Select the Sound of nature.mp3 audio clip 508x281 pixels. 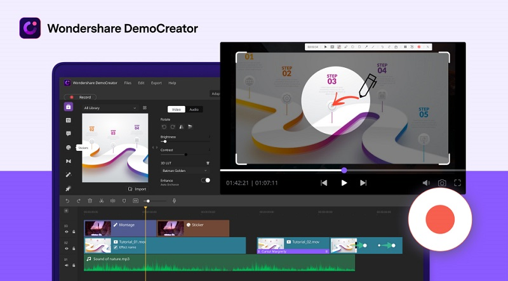point(219,263)
